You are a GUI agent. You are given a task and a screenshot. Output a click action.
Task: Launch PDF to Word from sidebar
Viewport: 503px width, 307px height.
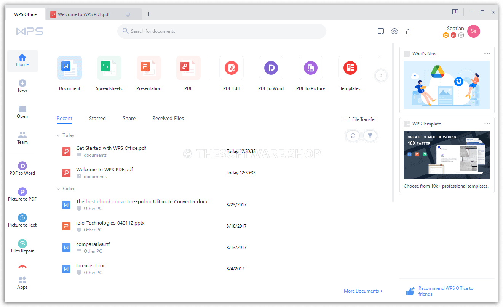click(x=22, y=169)
